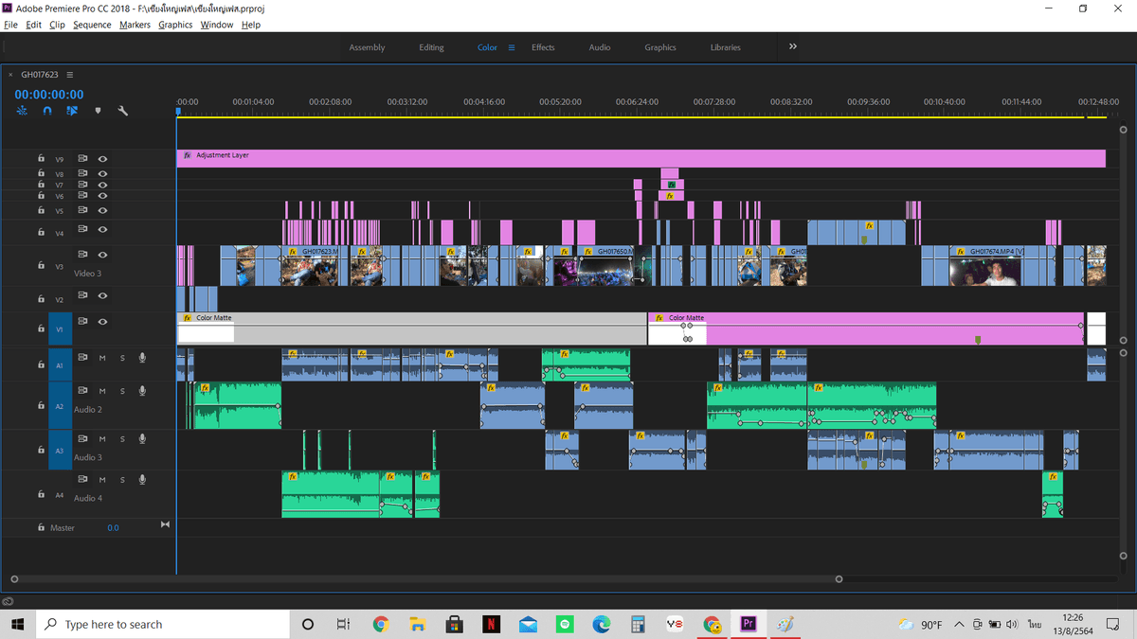The width and height of the screenshot is (1137, 639).
Task: Switch to the Editing workspace tab
Action: tap(431, 47)
